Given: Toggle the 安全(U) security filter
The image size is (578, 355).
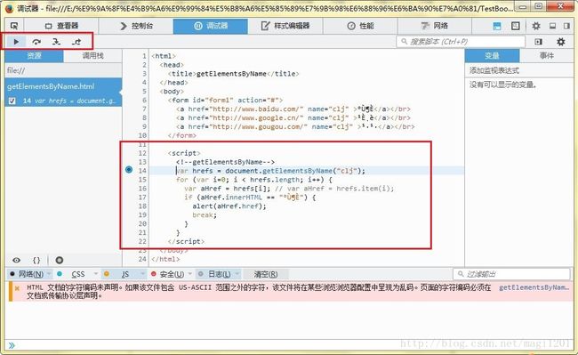Looking at the screenshot, I should coord(168,274).
